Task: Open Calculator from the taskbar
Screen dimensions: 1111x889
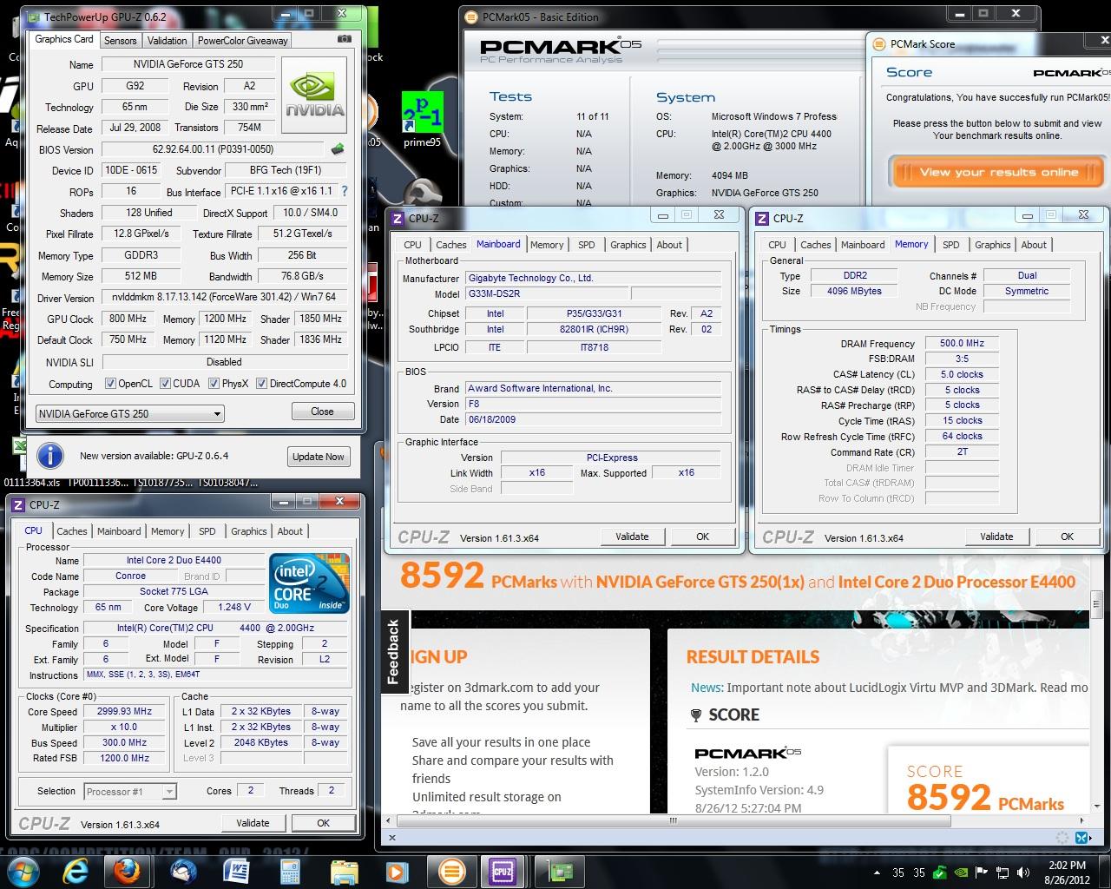Action: pyautogui.click(x=290, y=870)
